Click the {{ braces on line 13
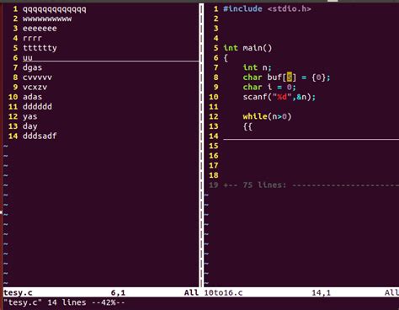399x310 pixels. tap(247, 126)
